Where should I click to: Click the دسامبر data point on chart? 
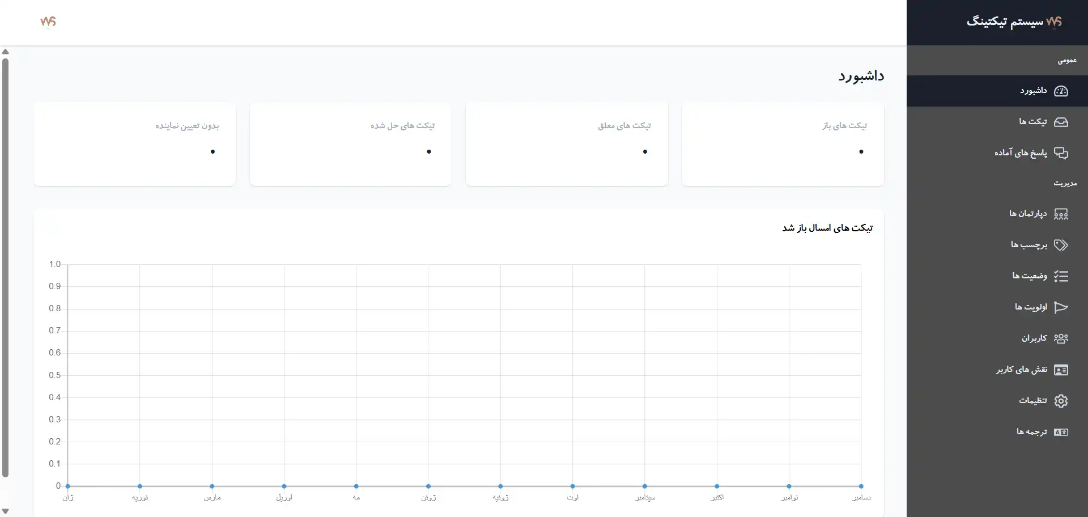pyautogui.click(x=861, y=486)
